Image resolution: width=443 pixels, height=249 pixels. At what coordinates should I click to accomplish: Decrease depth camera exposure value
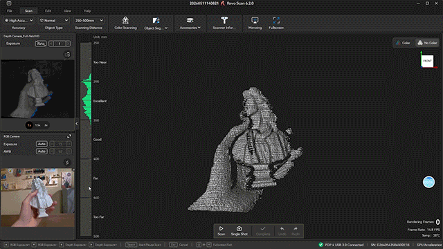pos(51,44)
